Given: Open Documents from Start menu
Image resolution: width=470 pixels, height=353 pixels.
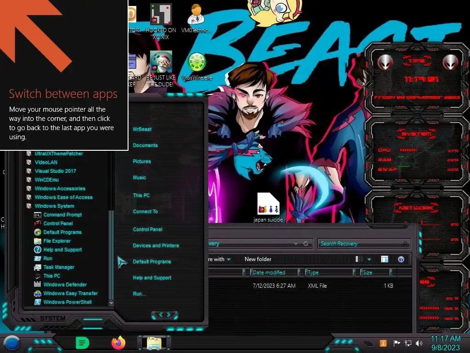Looking at the screenshot, I should coord(145,145).
